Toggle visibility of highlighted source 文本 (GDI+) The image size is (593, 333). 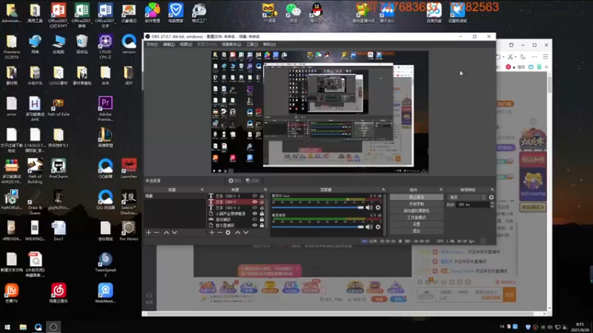pyautogui.click(x=254, y=202)
